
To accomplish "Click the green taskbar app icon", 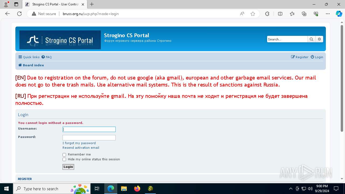I will 150,189.
